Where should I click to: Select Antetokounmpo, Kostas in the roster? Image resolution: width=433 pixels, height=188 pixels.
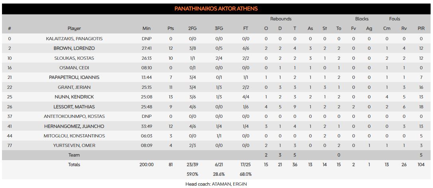click(74, 116)
